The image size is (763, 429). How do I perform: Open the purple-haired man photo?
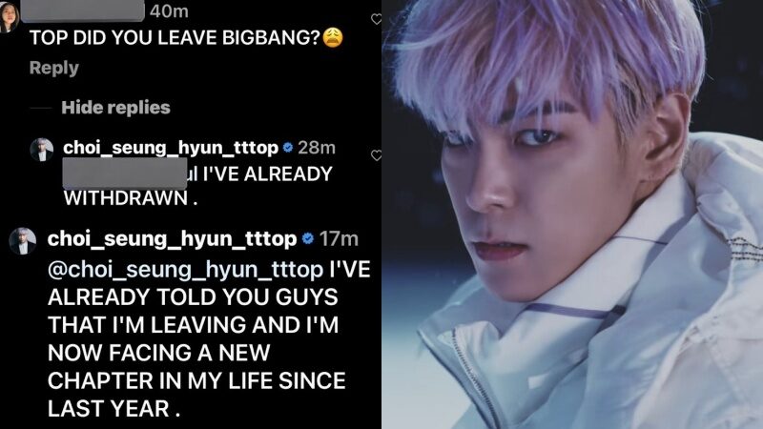572,214
